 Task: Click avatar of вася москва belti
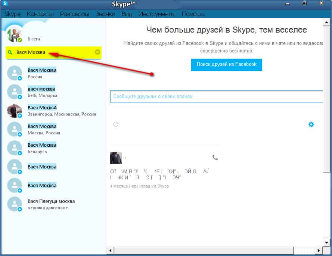(x=15, y=92)
